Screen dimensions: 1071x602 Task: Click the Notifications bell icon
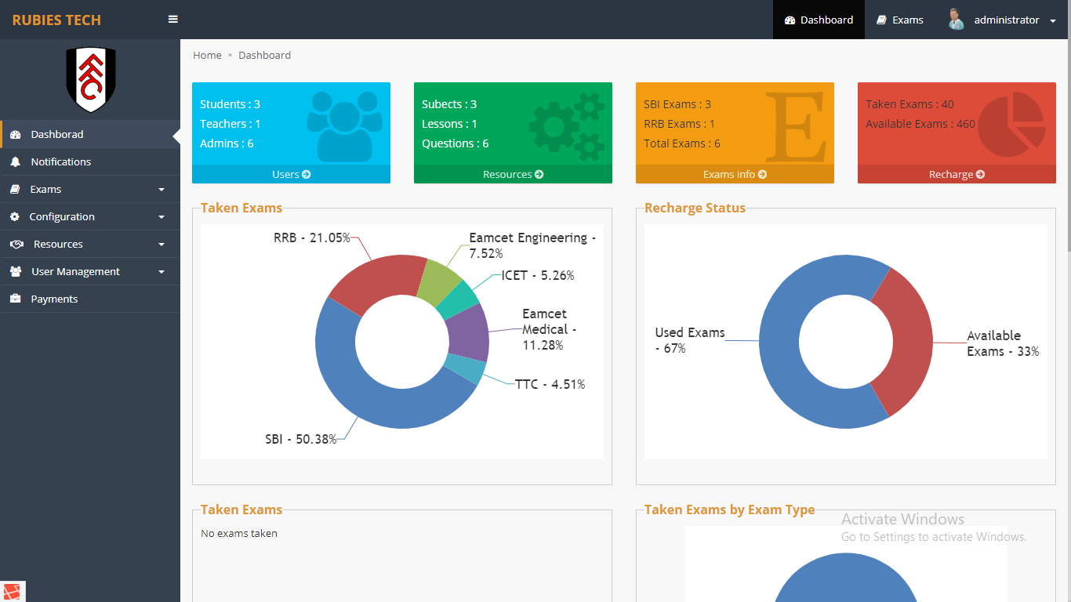click(16, 162)
